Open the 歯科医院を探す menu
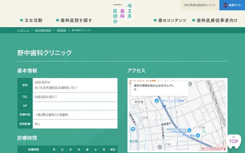 coord(74,20)
